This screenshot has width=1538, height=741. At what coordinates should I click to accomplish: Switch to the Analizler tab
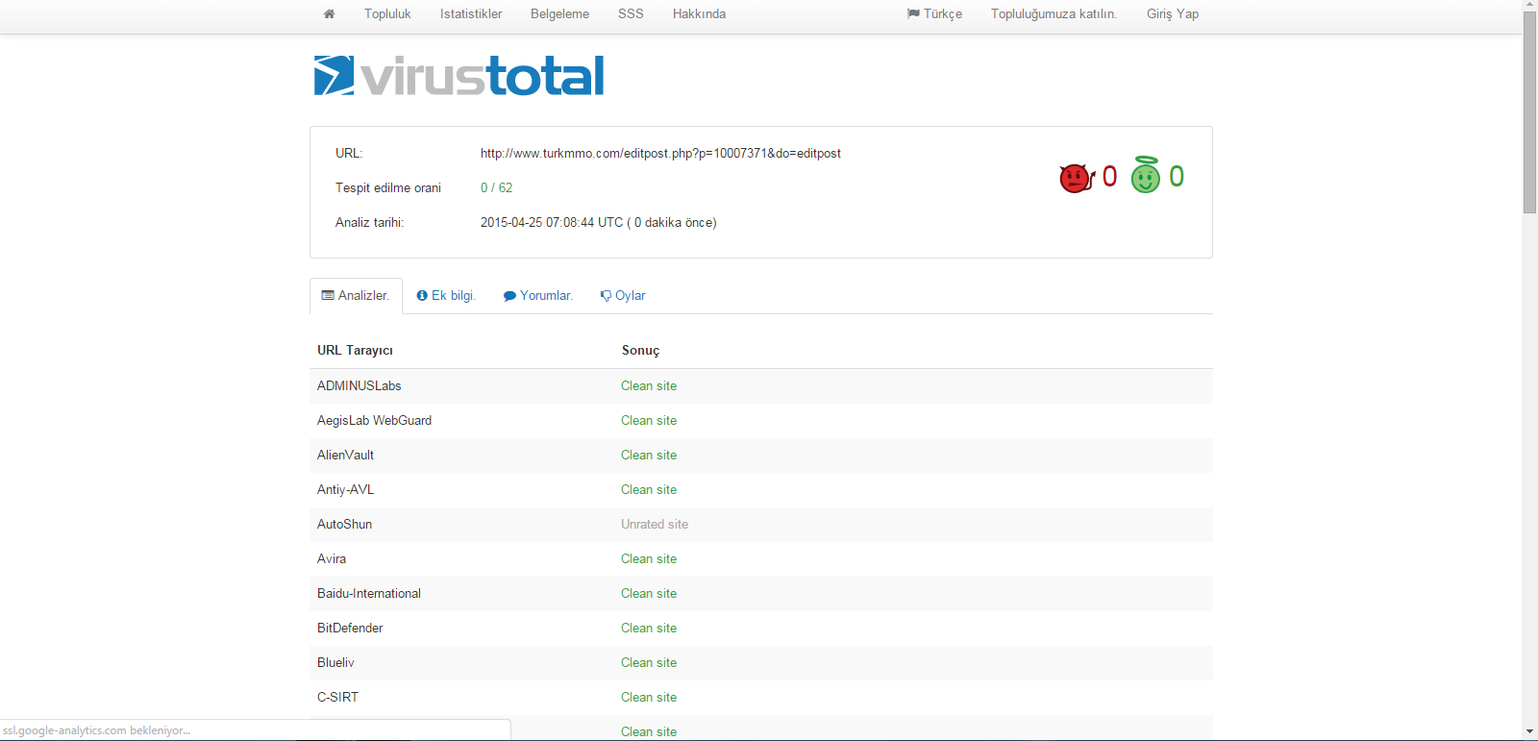tap(356, 296)
